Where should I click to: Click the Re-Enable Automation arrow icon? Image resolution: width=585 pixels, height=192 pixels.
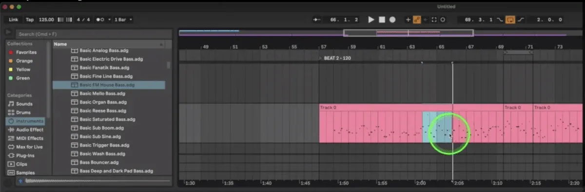click(x=425, y=19)
